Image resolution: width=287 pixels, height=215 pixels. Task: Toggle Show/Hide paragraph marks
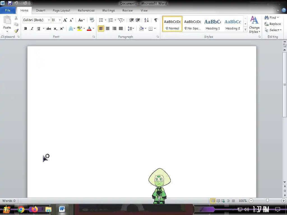[x=156, y=20]
